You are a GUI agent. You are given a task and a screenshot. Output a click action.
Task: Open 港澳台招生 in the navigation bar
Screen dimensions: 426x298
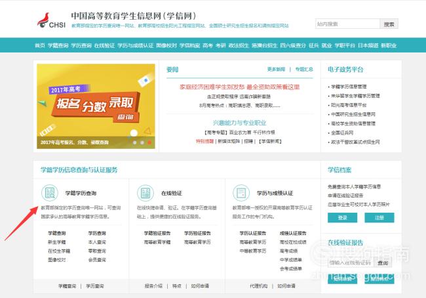pyautogui.click(x=264, y=45)
